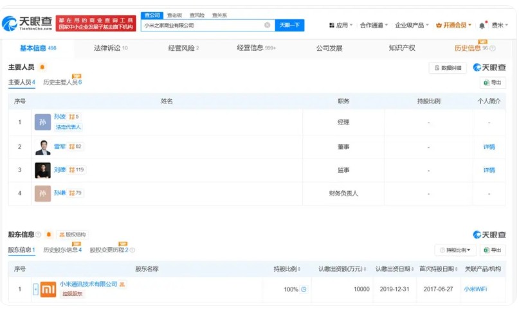Click the 数据纠错 button
The width and height of the screenshot is (519, 312).
click(448, 68)
